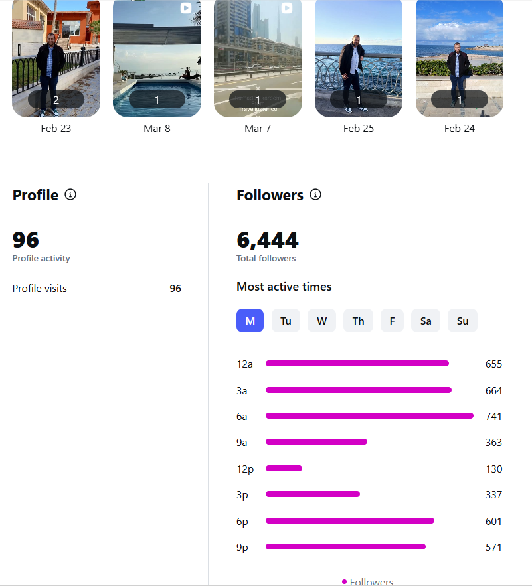Click the 6a bar showing 741
Screen dimensions: 532x586
tap(369, 416)
